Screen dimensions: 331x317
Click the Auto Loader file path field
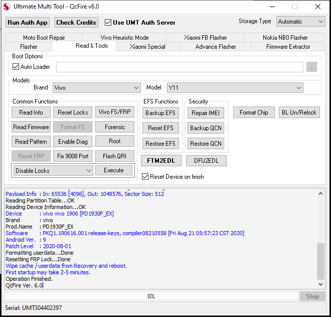[180, 67]
